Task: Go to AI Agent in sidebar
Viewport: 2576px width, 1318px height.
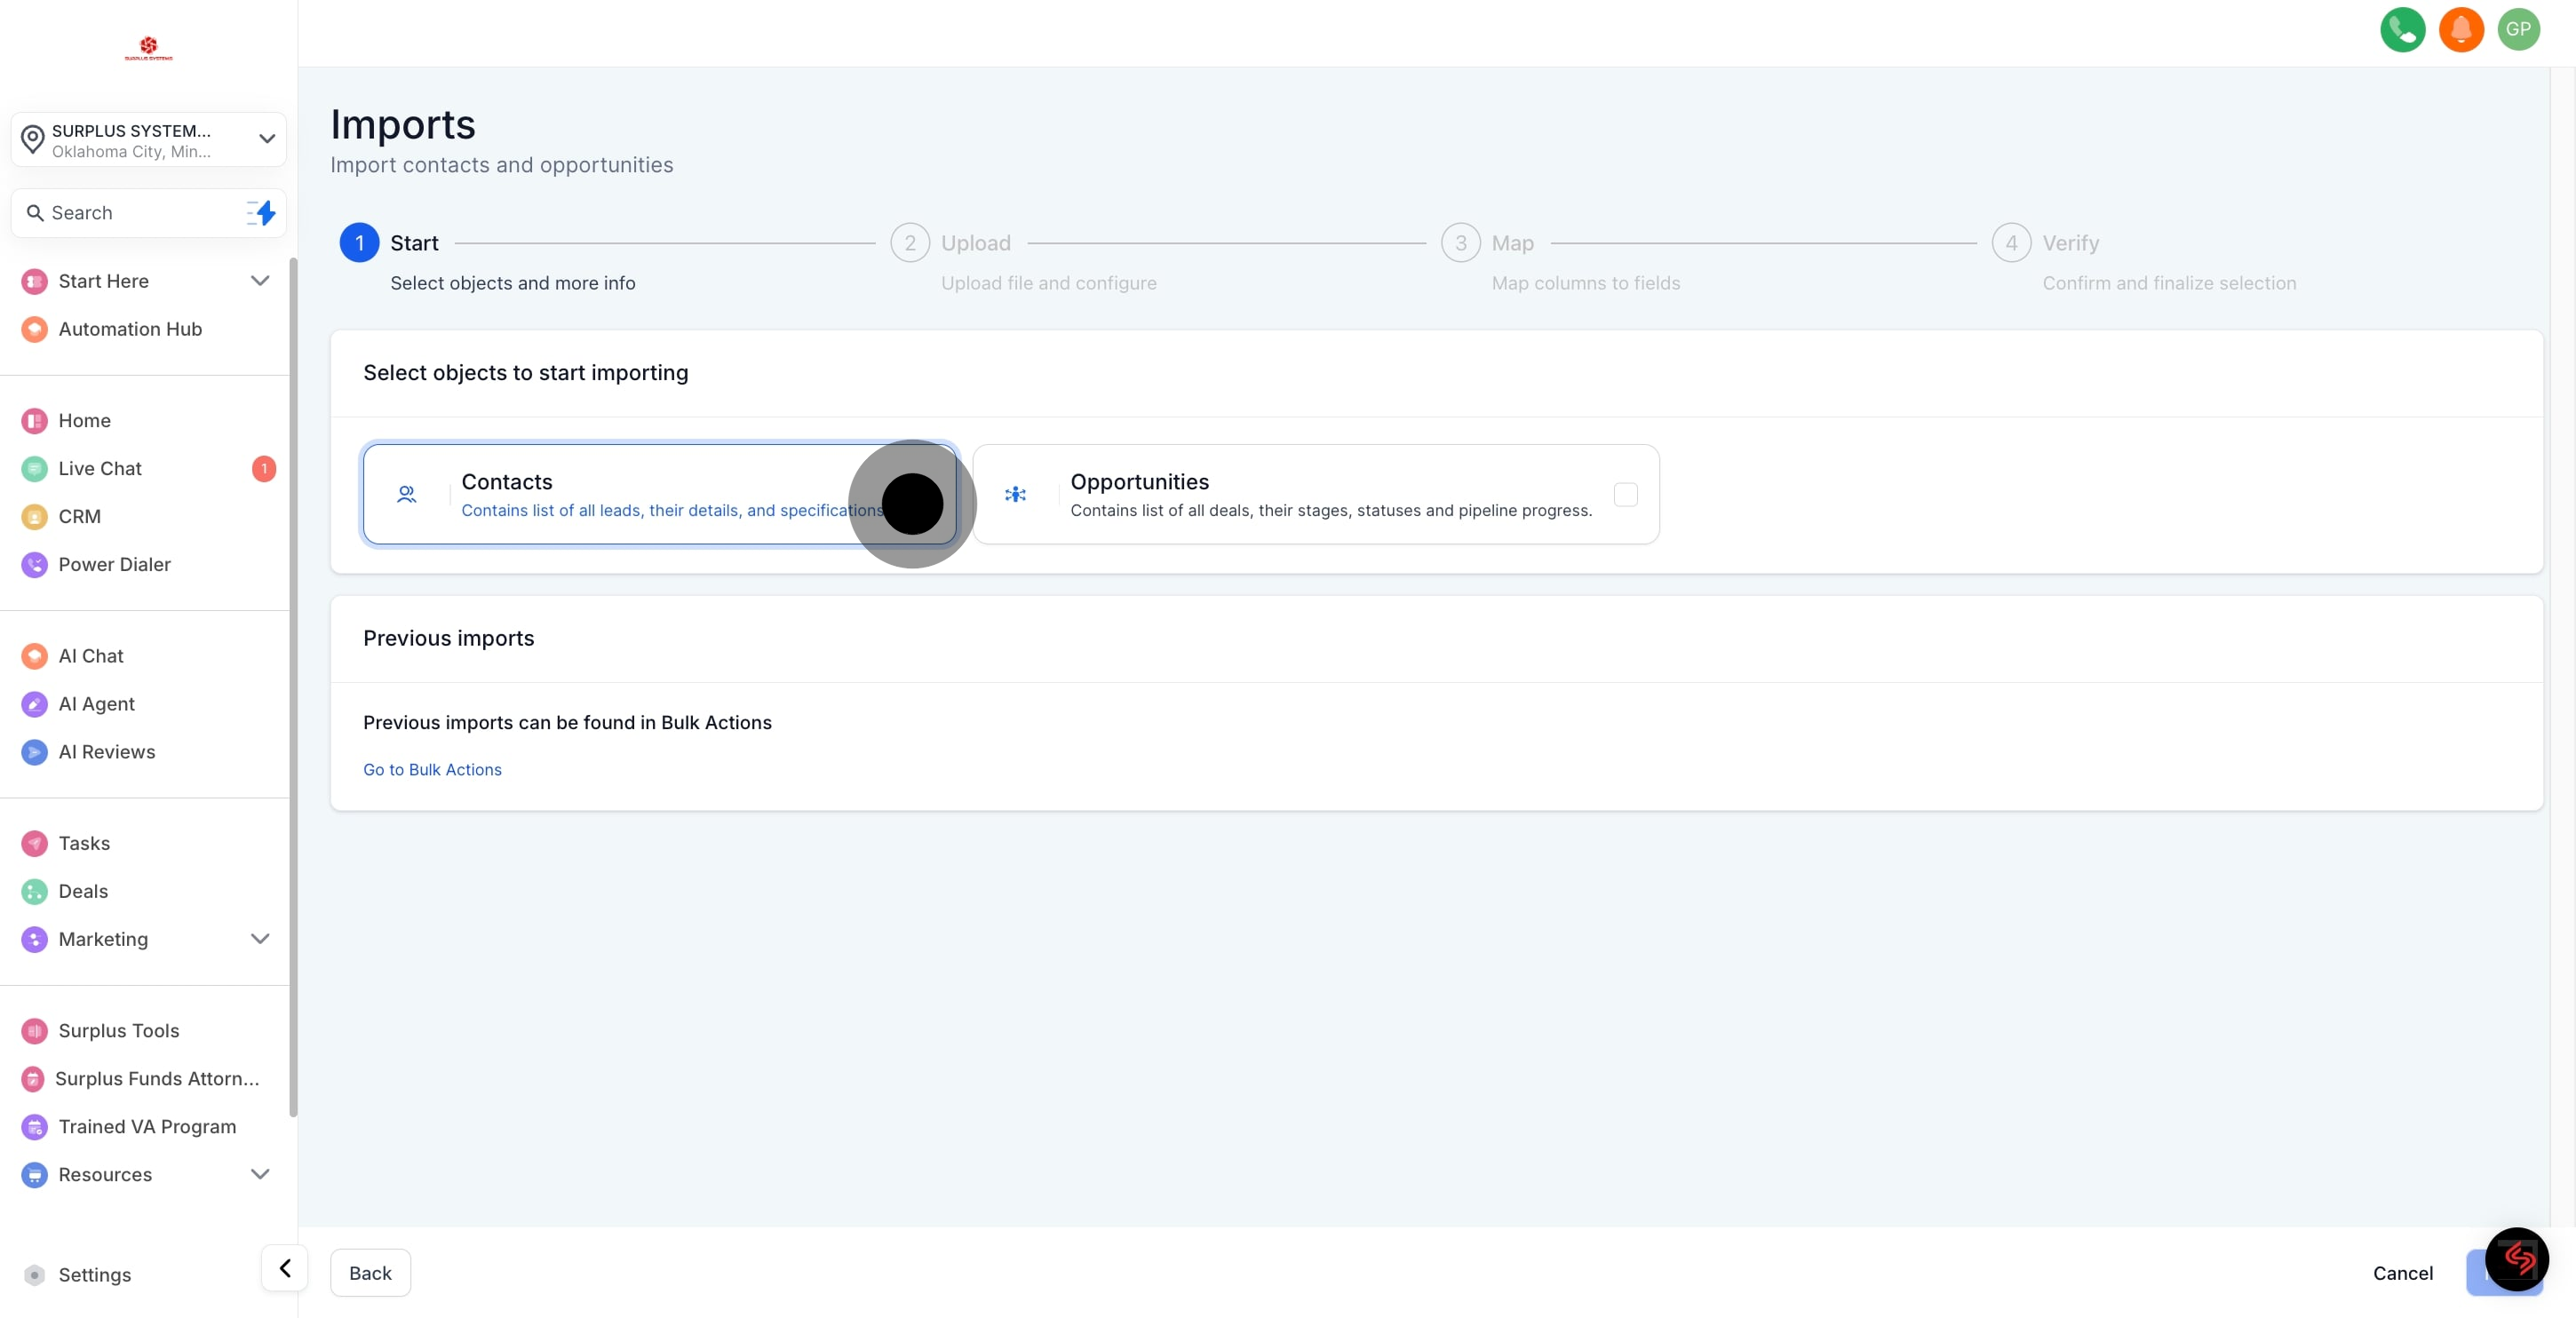Action: coord(96,704)
